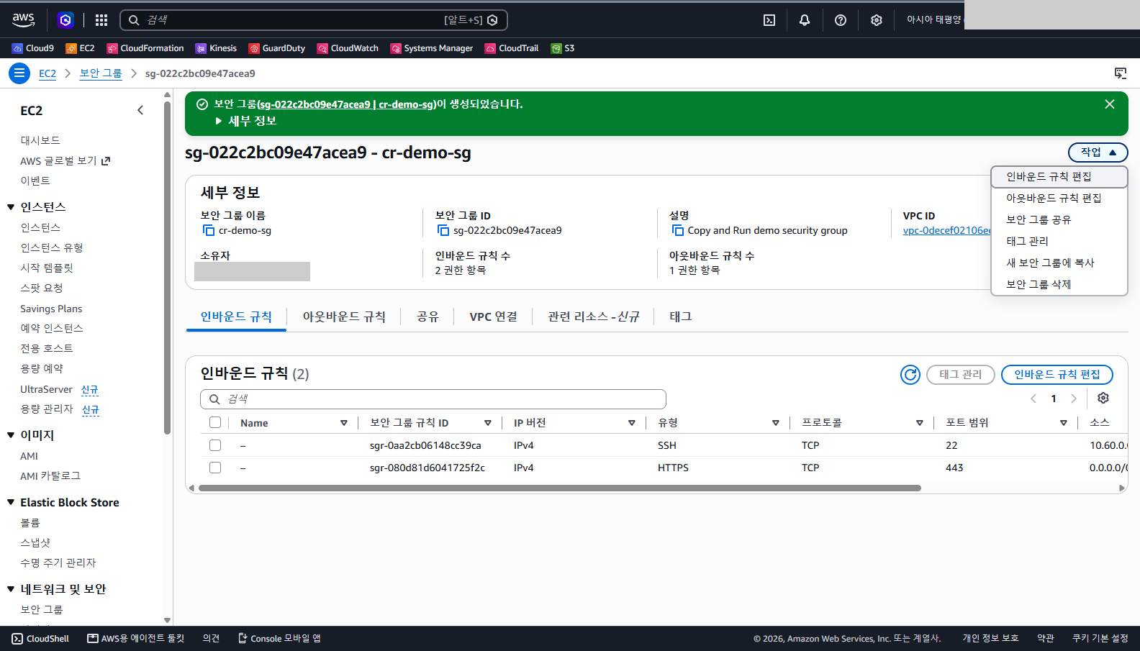Image resolution: width=1140 pixels, height=651 pixels.
Task: Open the GuardDuty favorite shortcut
Action: (x=277, y=48)
